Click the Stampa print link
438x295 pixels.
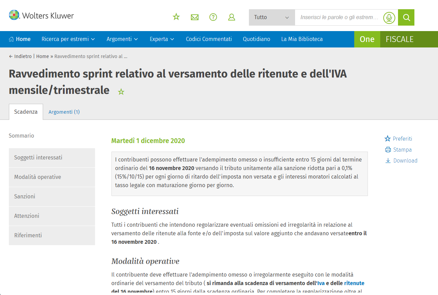coord(402,150)
